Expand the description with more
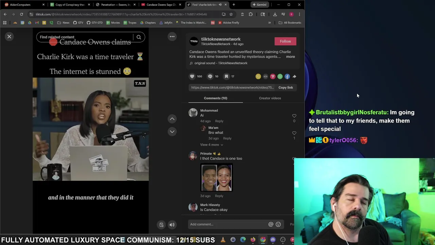This screenshot has width=435, height=245. click(x=291, y=56)
